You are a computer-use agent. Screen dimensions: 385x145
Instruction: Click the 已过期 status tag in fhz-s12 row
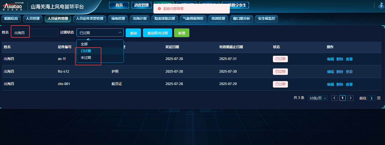(x=280, y=72)
